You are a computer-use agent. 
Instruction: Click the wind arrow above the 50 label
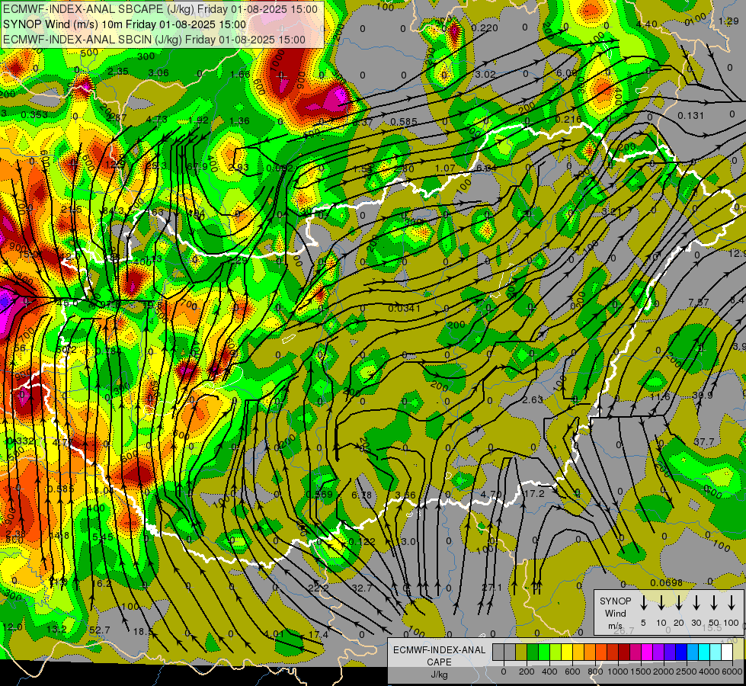click(x=714, y=603)
